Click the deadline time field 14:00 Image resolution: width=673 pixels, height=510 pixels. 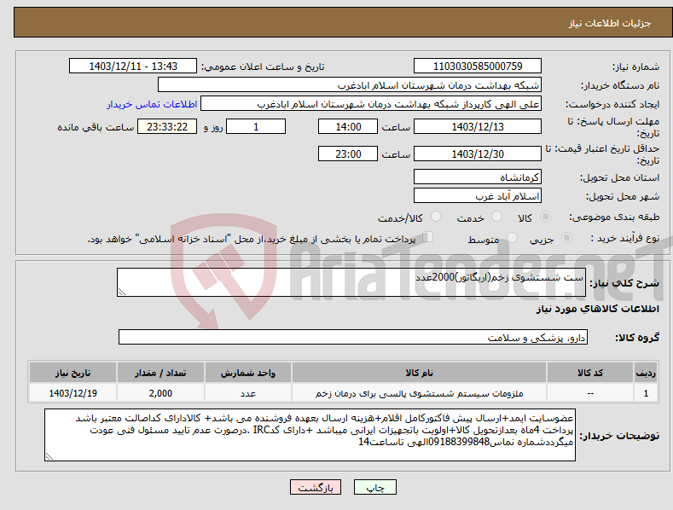point(348,126)
